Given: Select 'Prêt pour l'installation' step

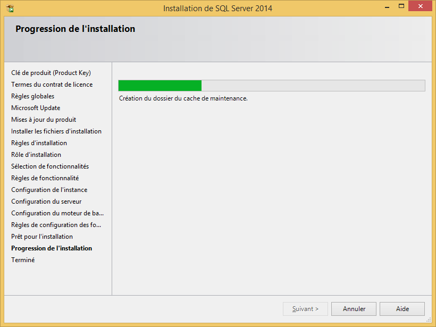Looking at the screenshot, I should click(41, 237).
